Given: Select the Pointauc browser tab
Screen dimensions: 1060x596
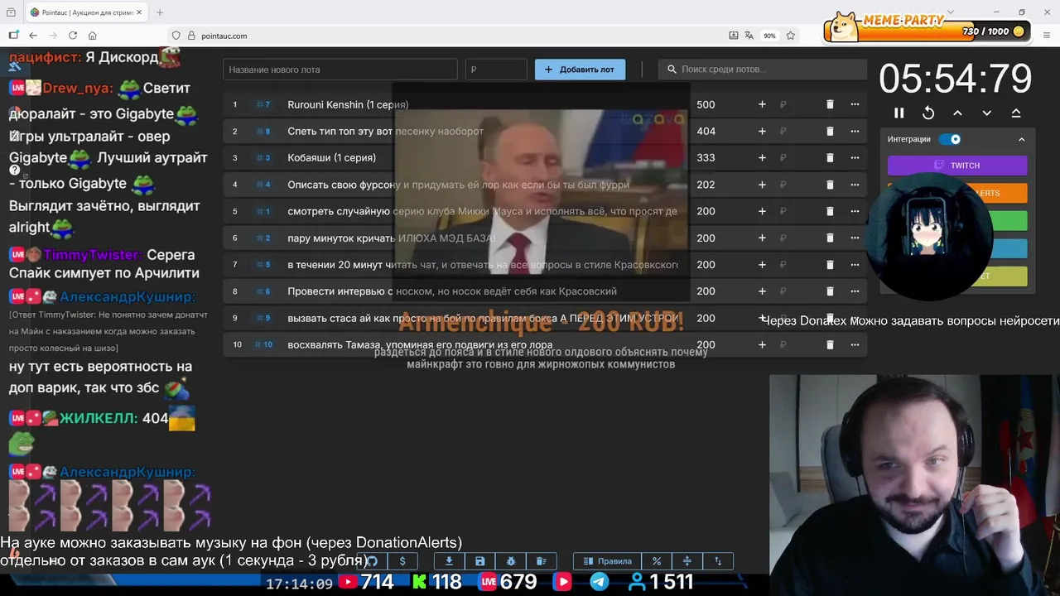Looking at the screenshot, I should click(85, 12).
